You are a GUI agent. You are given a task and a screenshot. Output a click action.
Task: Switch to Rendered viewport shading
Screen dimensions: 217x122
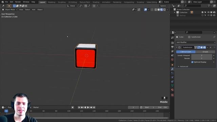(164, 10)
